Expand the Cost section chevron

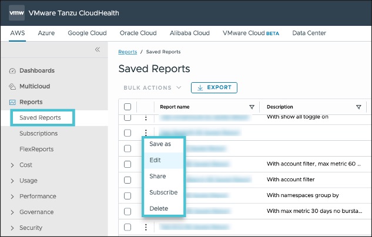tap(12, 165)
